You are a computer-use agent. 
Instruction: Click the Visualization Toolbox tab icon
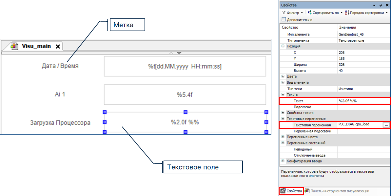pyautogui.click(x=307, y=191)
